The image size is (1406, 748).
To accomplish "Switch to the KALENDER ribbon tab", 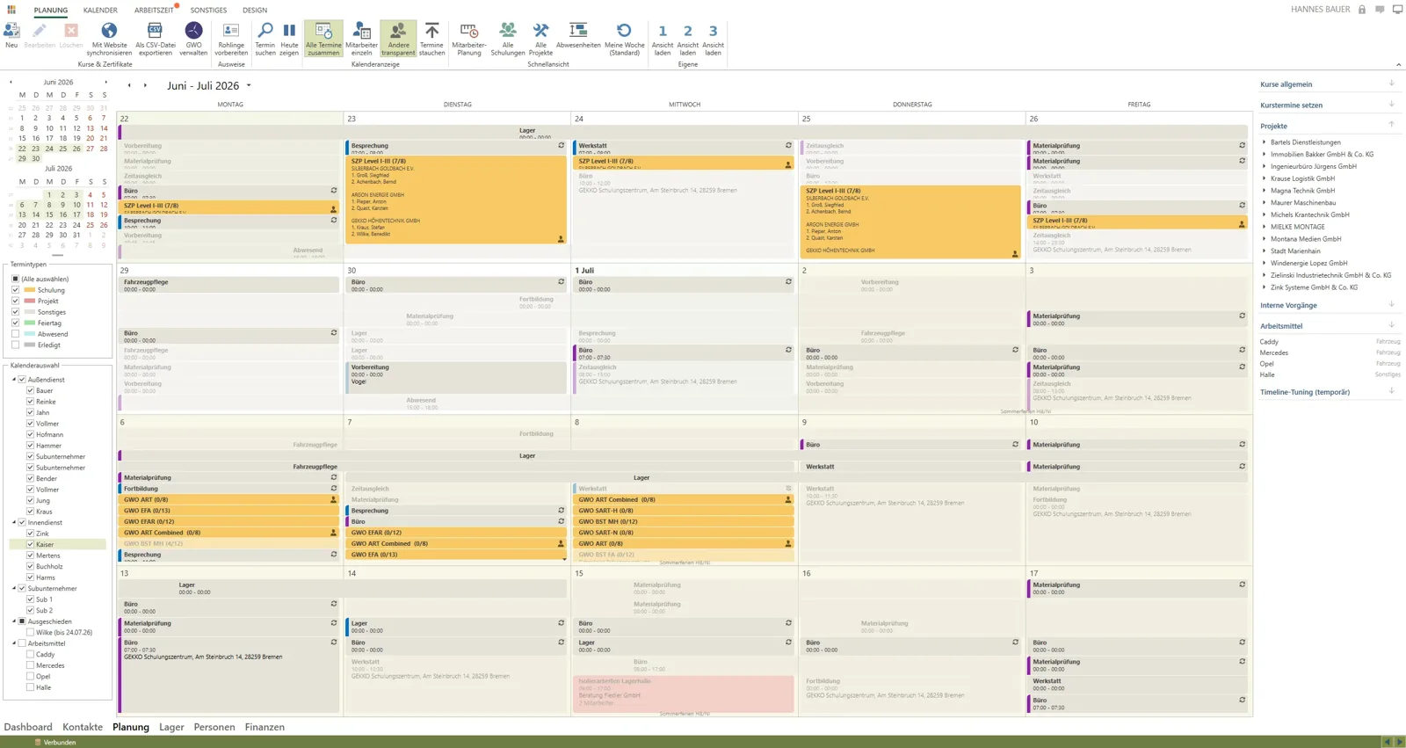I will pos(100,11).
